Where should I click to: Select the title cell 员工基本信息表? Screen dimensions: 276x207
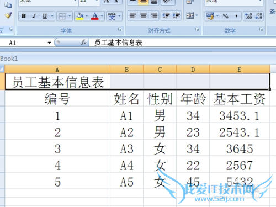57,82
